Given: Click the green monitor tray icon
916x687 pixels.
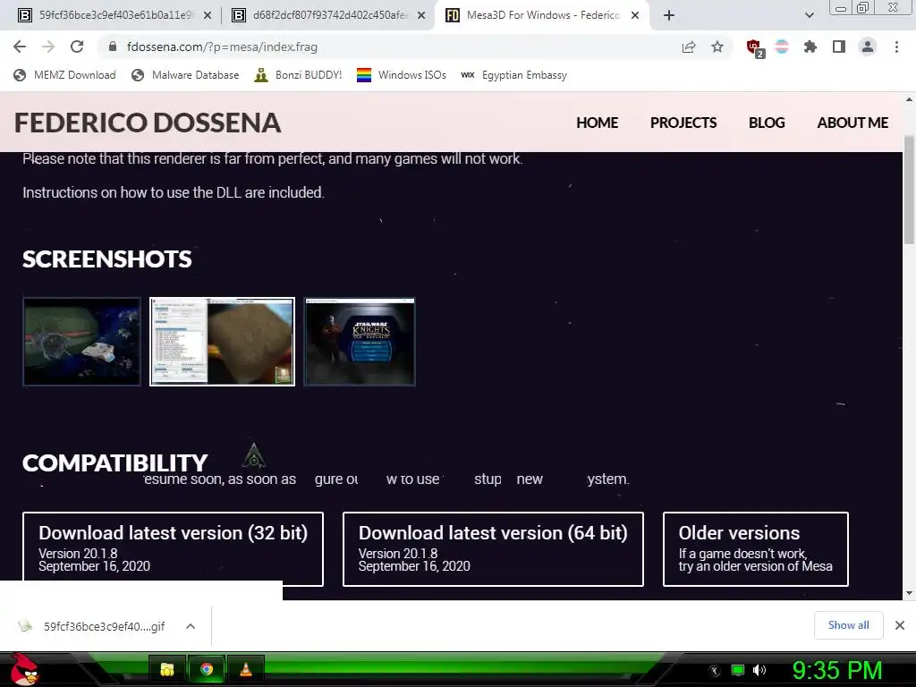Looking at the screenshot, I should tap(738, 670).
